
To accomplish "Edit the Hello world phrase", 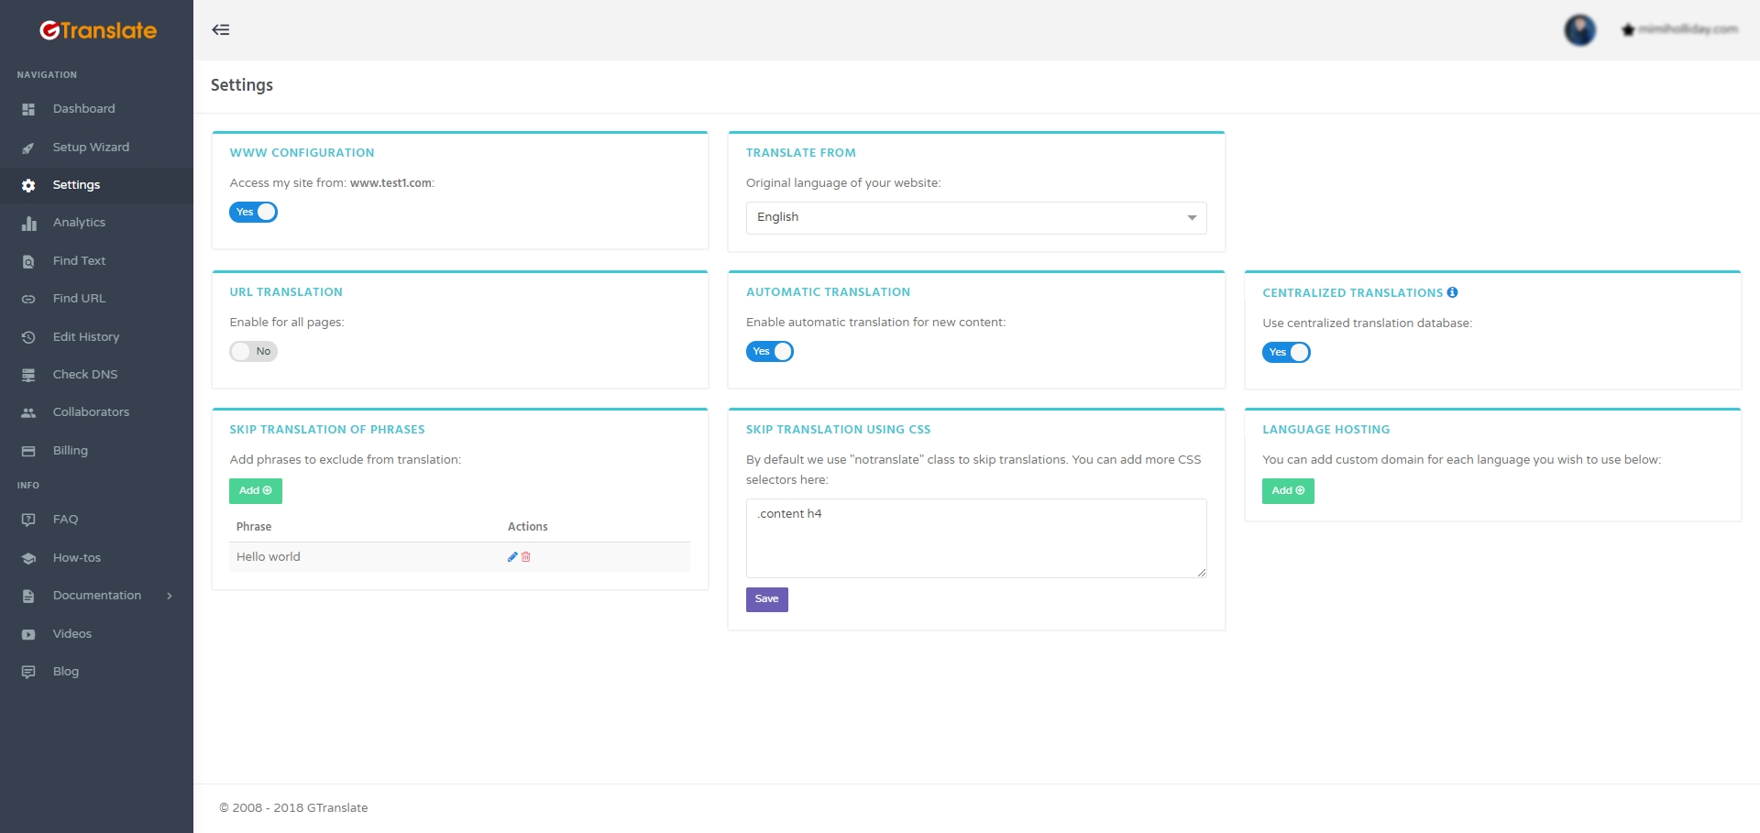I will (512, 556).
